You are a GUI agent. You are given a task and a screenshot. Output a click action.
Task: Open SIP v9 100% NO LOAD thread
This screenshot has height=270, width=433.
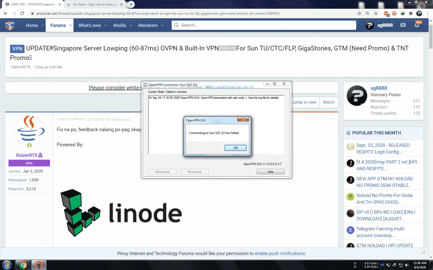tap(386, 215)
